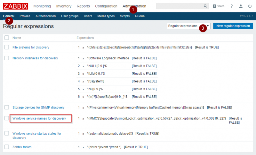256x155 pixels.
Task: Check the Windows service names for discovery row
Action: point(7,118)
